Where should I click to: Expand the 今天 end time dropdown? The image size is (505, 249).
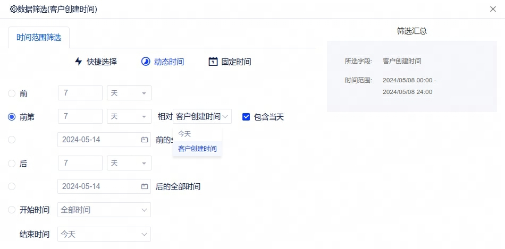click(104, 234)
